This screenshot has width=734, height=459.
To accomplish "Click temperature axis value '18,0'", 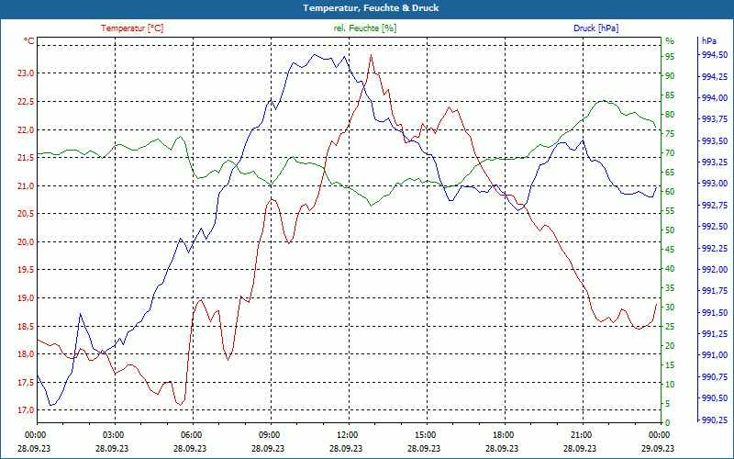I will coord(26,354).
